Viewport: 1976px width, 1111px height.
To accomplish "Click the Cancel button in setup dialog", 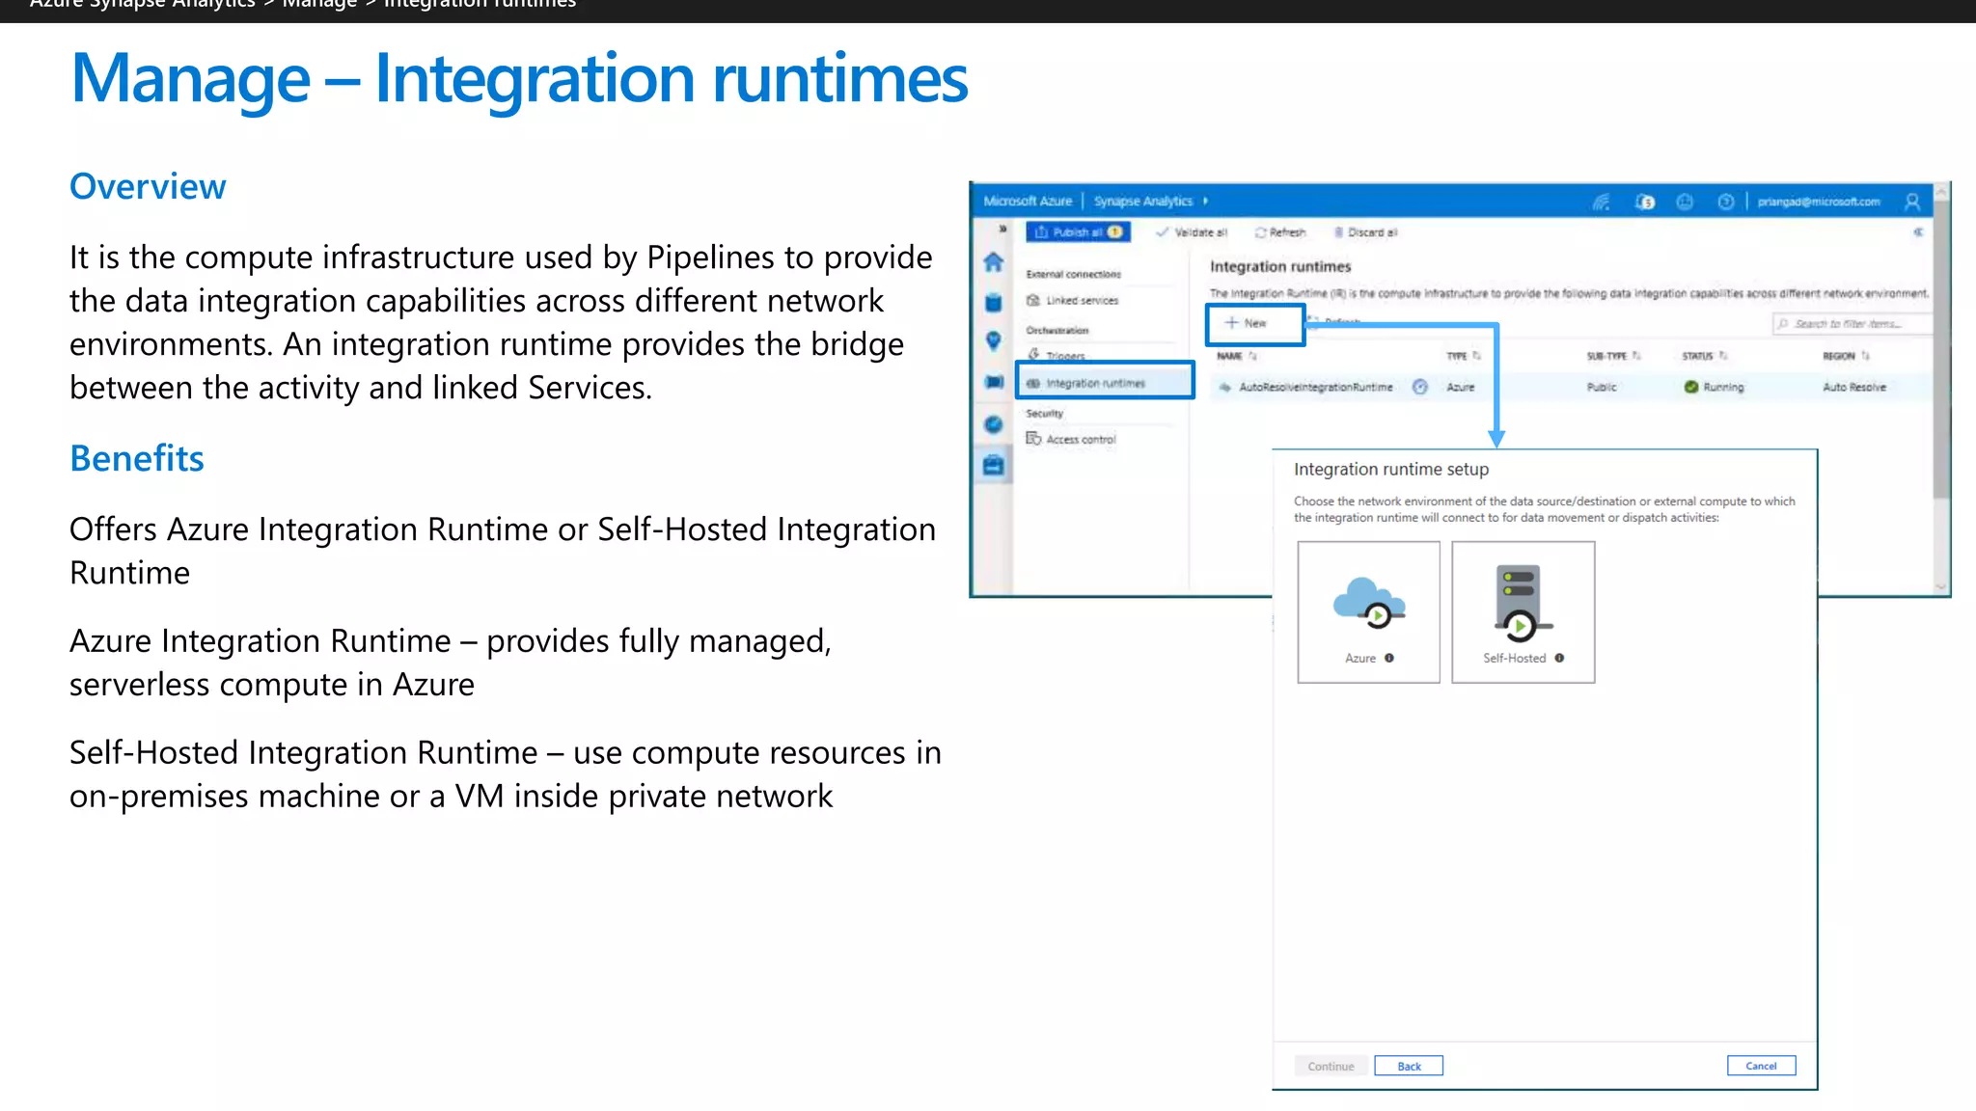I will click(1761, 1066).
